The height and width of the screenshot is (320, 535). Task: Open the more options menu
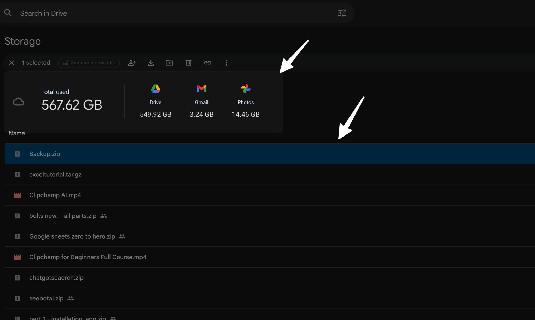click(x=226, y=63)
